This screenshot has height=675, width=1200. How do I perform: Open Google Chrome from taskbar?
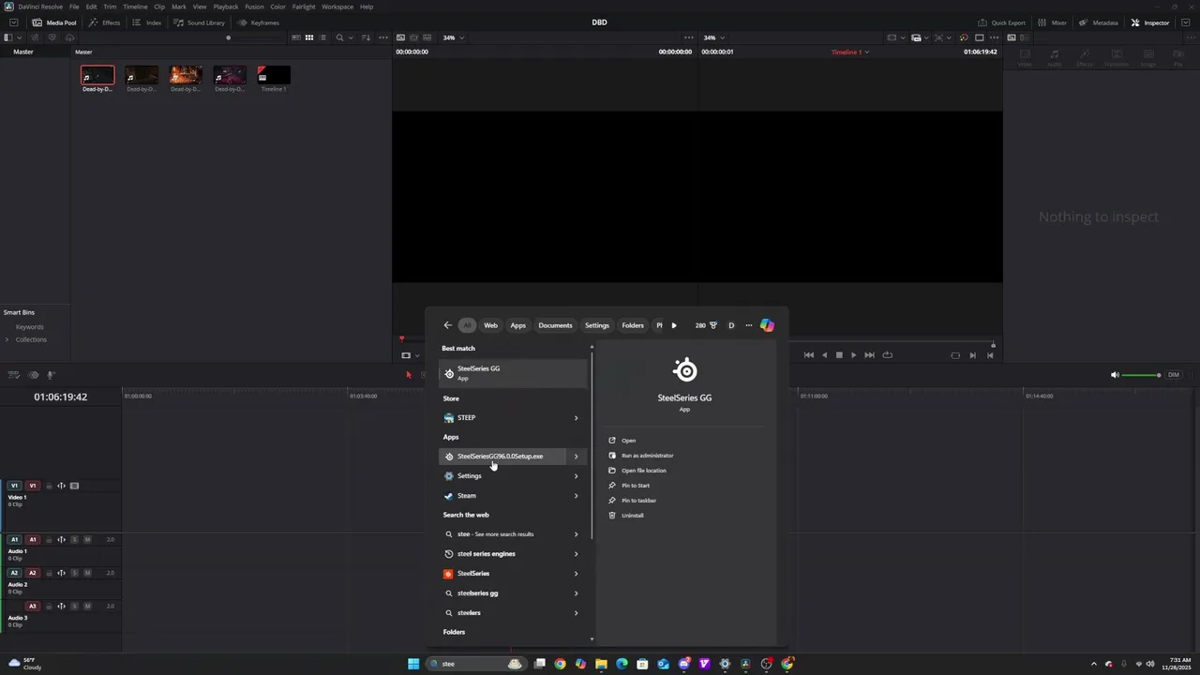[x=560, y=664]
